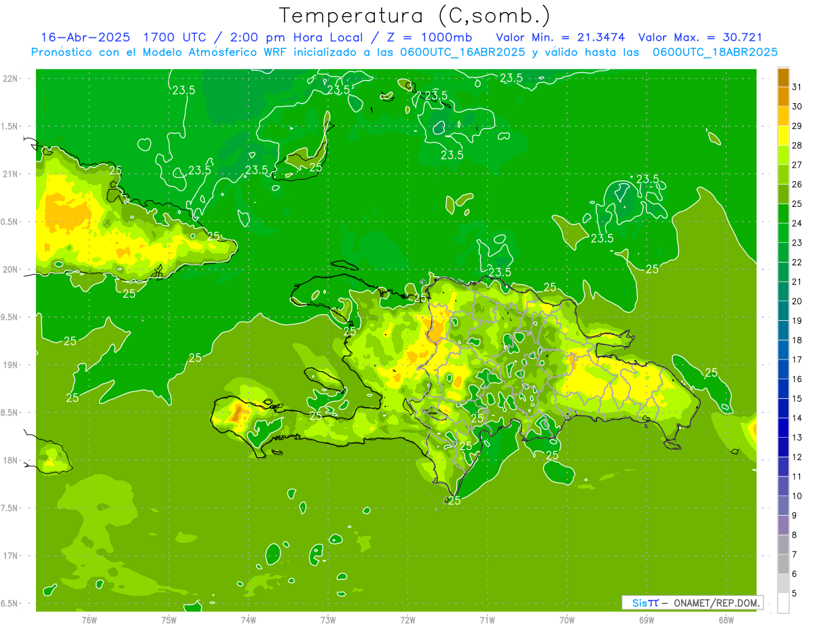The image size is (815, 629).
Task: Select the date text "16-Abr-2025"
Action: pyautogui.click(x=86, y=37)
